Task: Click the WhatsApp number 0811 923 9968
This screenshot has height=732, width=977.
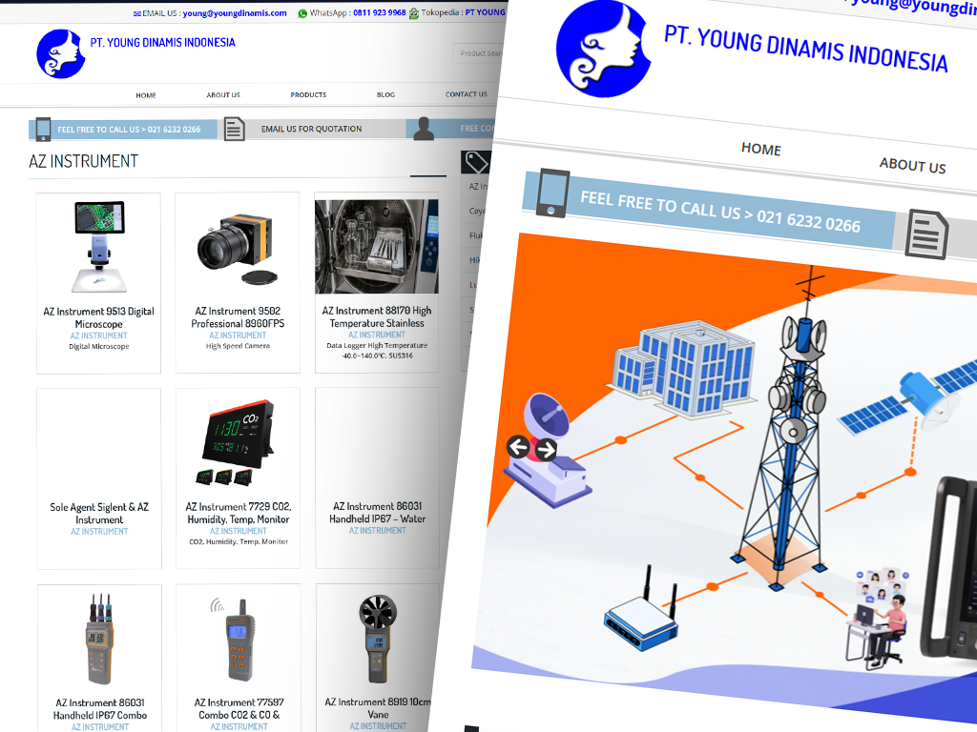Action: tap(380, 12)
